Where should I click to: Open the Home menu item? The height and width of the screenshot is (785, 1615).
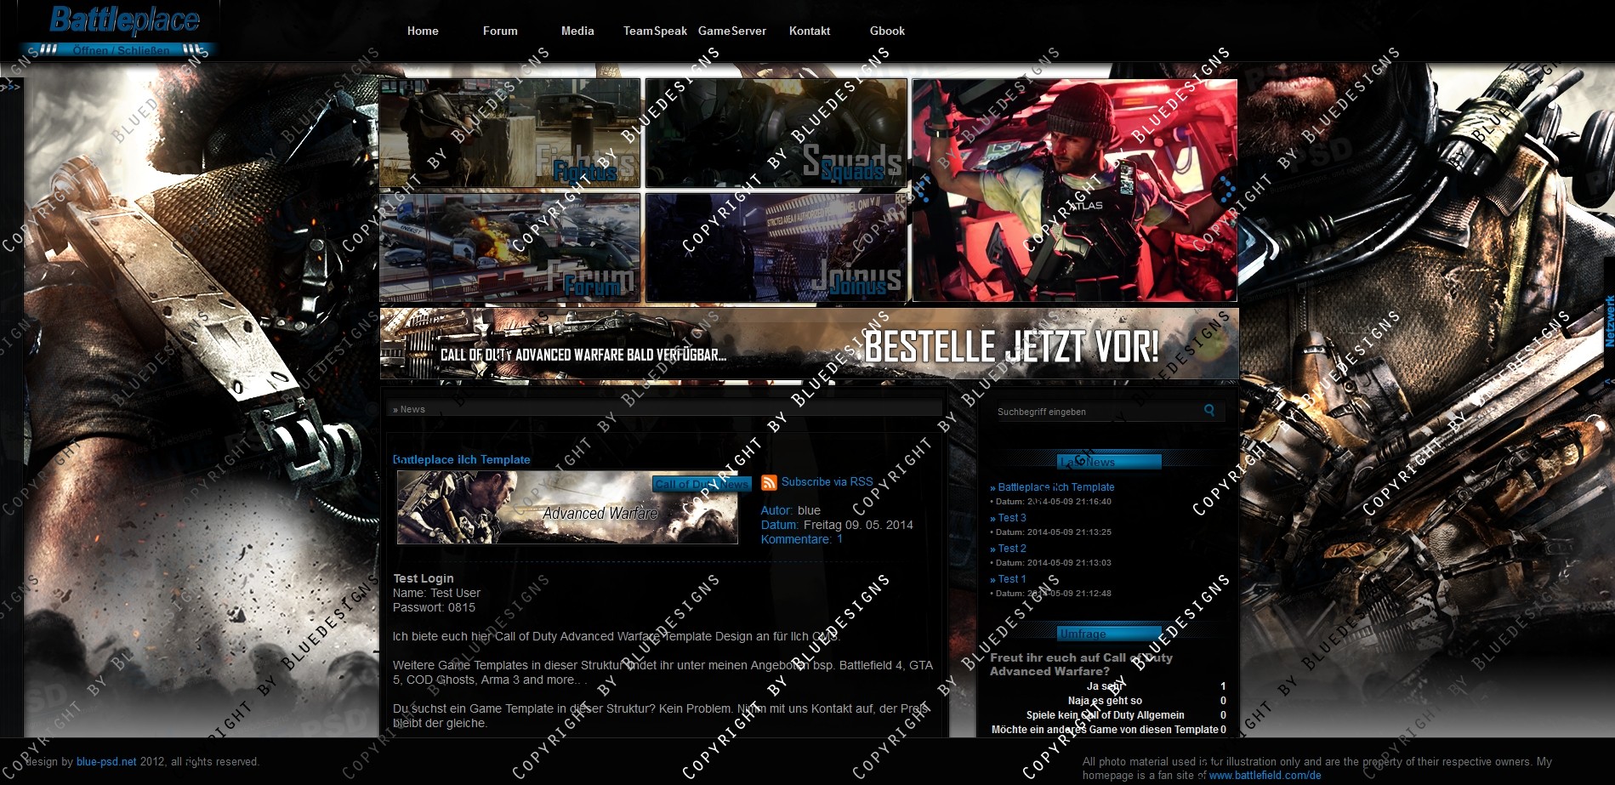pos(423,31)
